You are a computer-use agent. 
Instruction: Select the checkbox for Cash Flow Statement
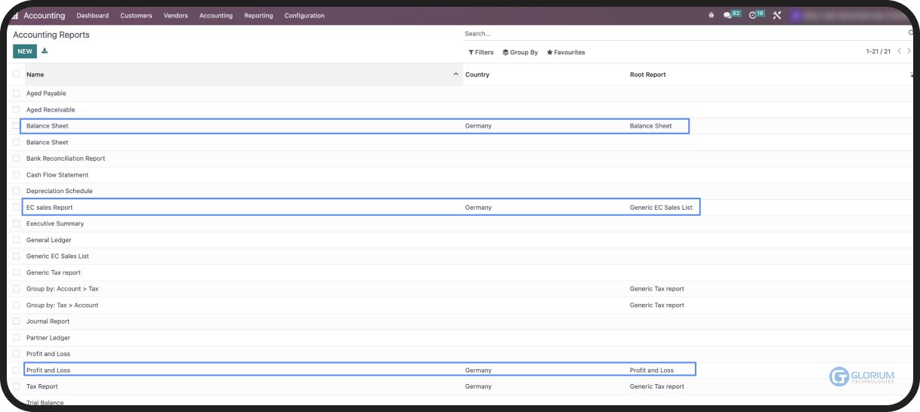17,175
